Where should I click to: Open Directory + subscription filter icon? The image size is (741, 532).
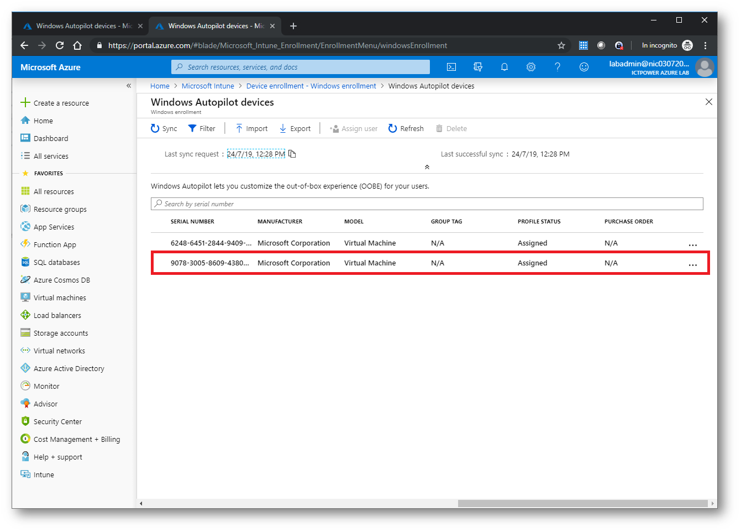pyautogui.click(x=478, y=67)
